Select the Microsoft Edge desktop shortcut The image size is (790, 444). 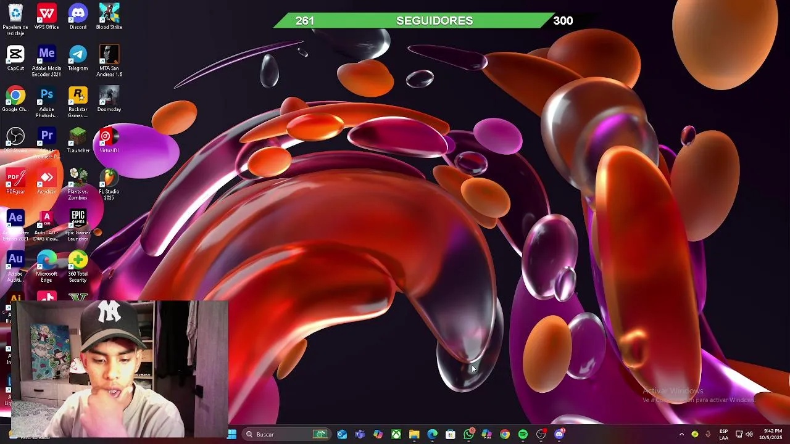tap(46, 266)
